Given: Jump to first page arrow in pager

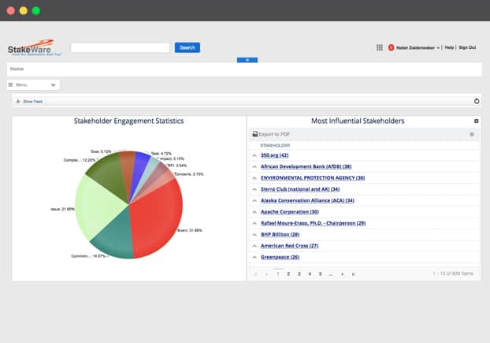Looking at the screenshot, I should (256, 274).
